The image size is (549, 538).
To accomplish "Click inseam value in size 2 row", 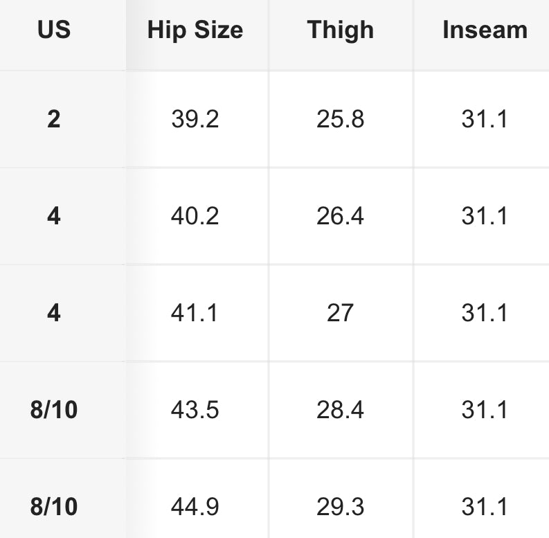I will [485, 119].
